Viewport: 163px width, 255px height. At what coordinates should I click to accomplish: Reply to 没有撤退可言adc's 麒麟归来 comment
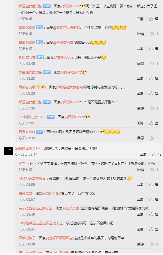pos(143,155)
